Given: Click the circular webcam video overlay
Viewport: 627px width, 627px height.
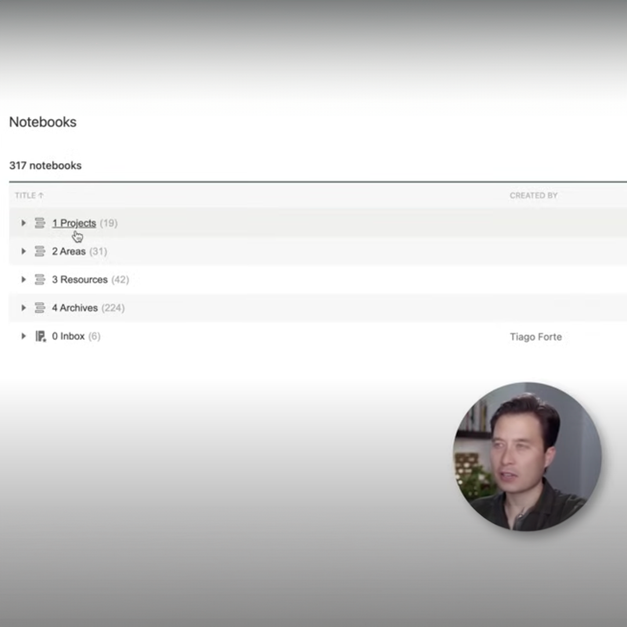Looking at the screenshot, I should click(x=527, y=456).
